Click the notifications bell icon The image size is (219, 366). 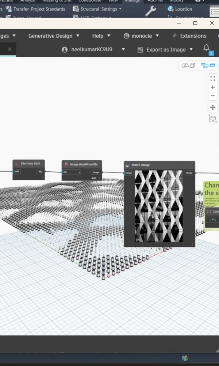pyautogui.click(x=207, y=48)
